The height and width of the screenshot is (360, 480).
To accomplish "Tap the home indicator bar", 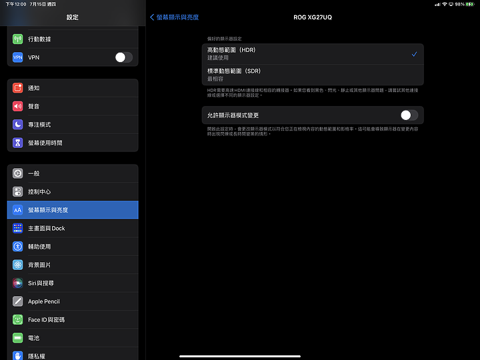I will point(240,356).
